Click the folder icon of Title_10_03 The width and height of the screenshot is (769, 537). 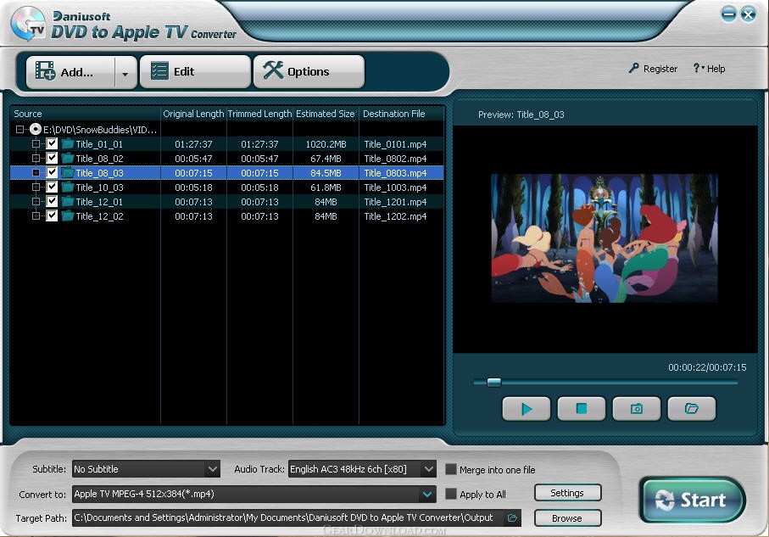tap(68, 187)
